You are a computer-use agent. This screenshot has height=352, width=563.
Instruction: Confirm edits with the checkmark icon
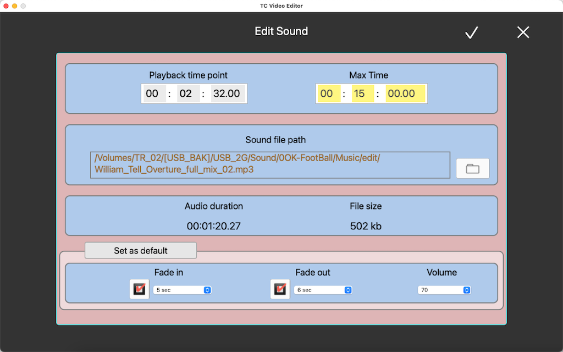coord(471,32)
